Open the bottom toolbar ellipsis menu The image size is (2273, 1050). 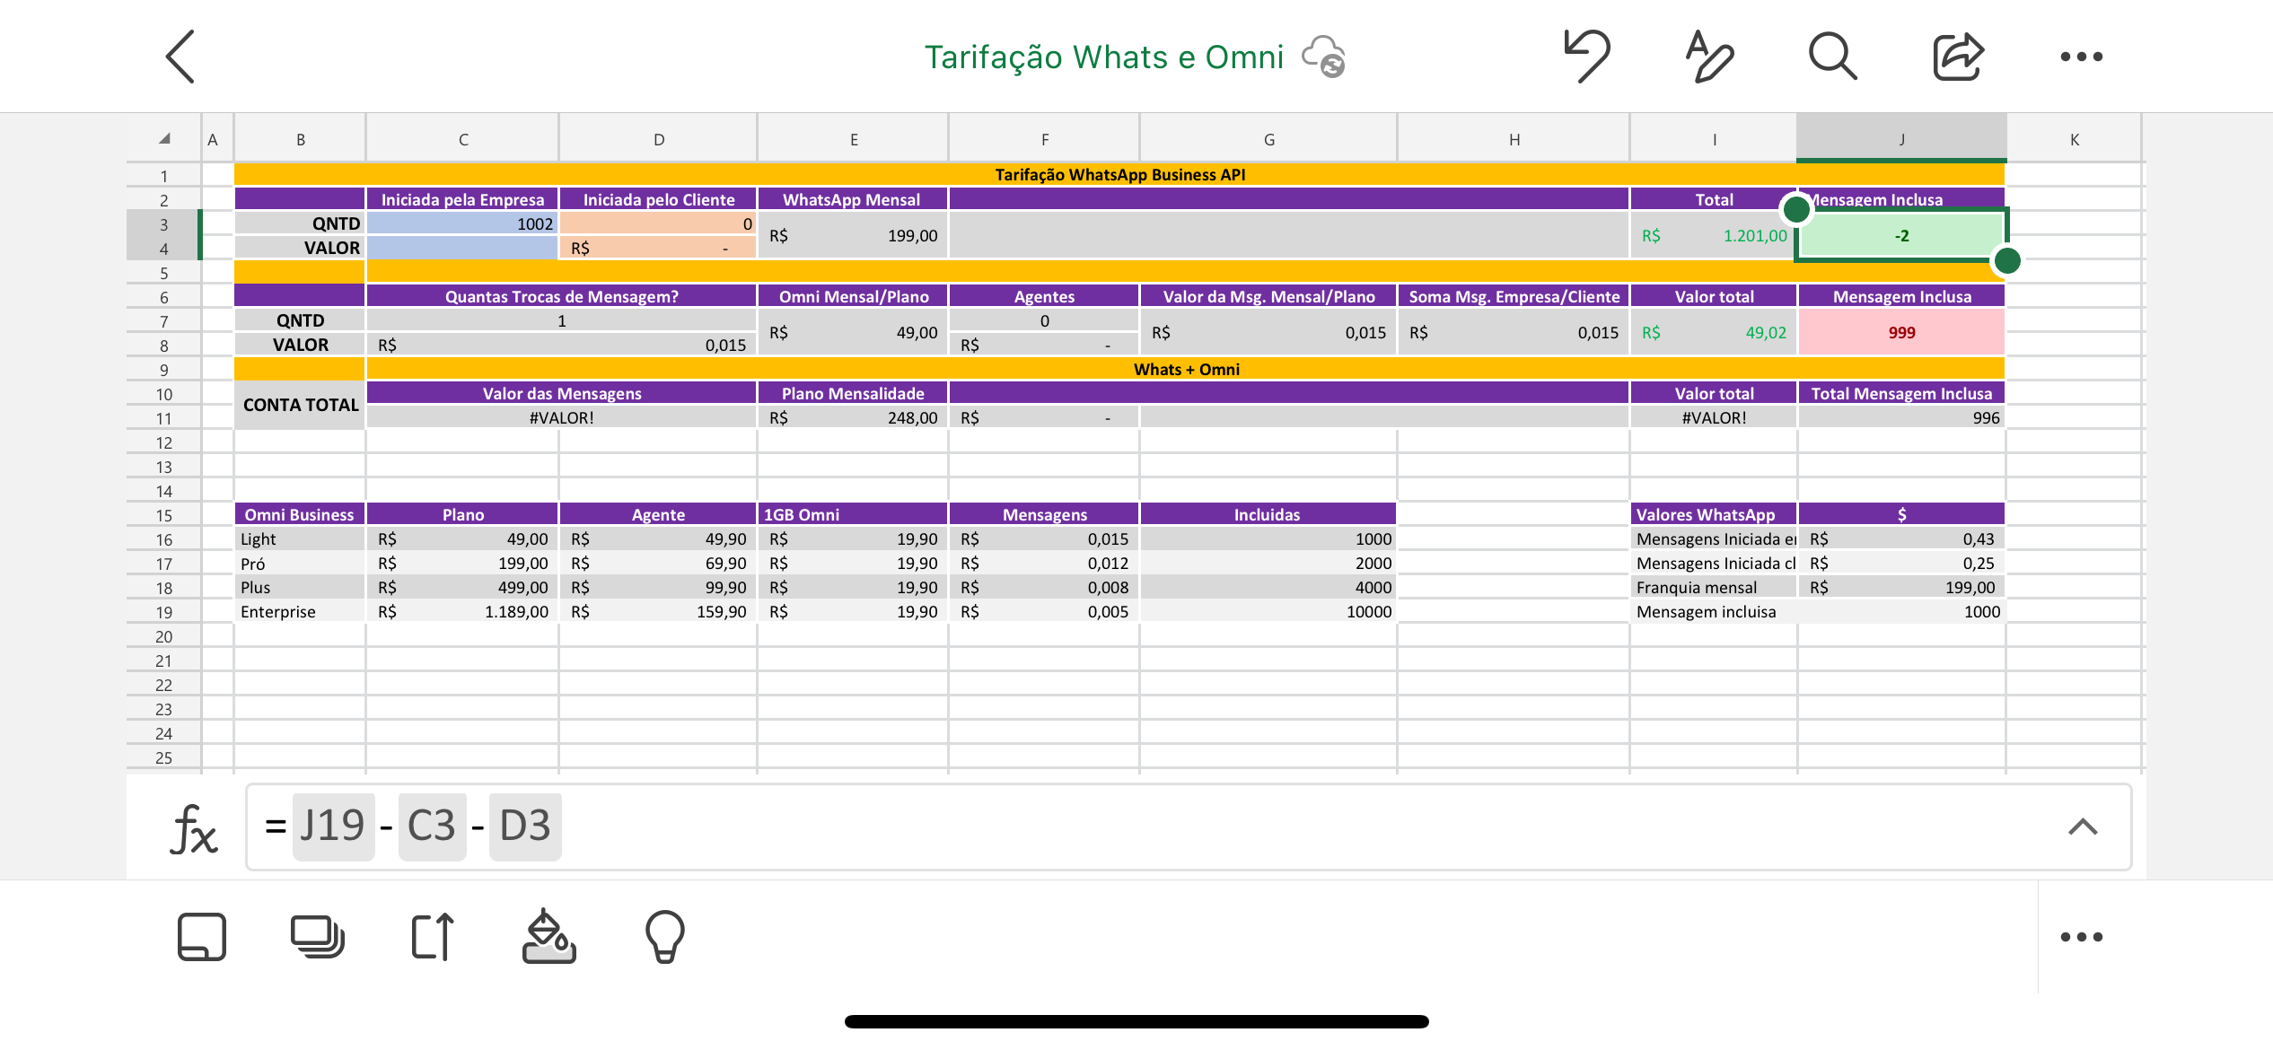2081,937
